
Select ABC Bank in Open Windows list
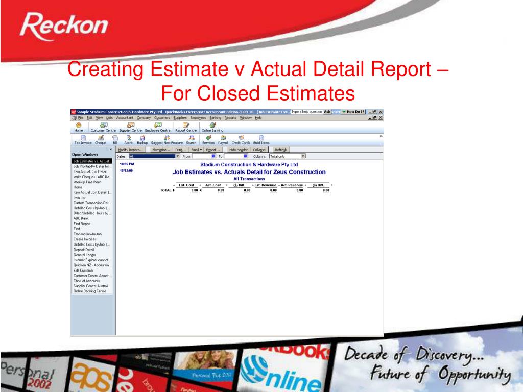click(x=92, y=218)
